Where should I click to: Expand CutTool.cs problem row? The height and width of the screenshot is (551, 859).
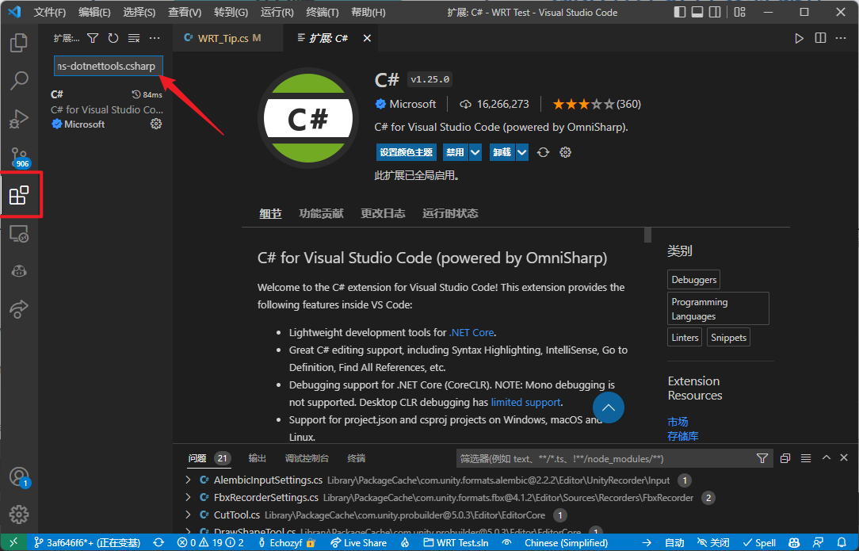tap(188, 515)
